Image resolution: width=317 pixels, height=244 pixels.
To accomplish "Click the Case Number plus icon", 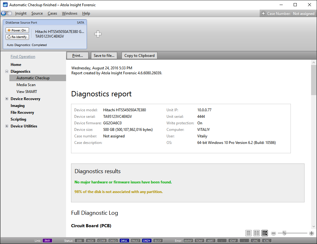I will click(263, 13).
